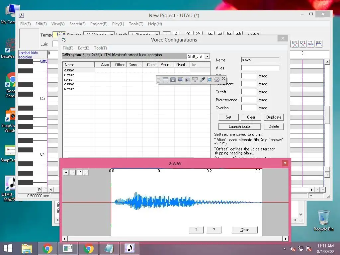
Task: Click the muted speaker tray icon
Action: (293, 249)
